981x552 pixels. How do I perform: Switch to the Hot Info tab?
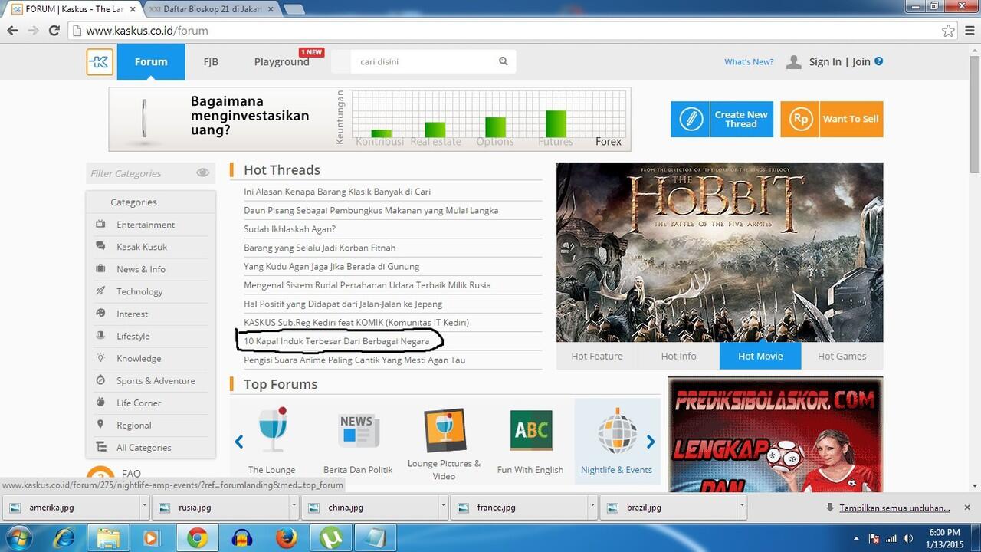tap(679, 356)
